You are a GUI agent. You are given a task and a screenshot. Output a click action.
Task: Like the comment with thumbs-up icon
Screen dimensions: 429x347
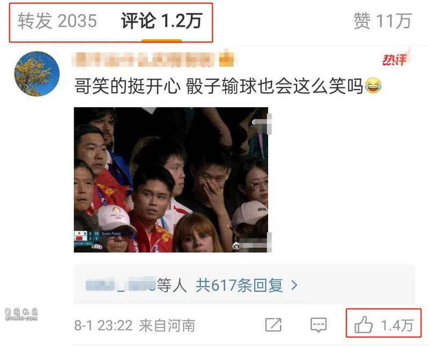(x=364, y=325)
